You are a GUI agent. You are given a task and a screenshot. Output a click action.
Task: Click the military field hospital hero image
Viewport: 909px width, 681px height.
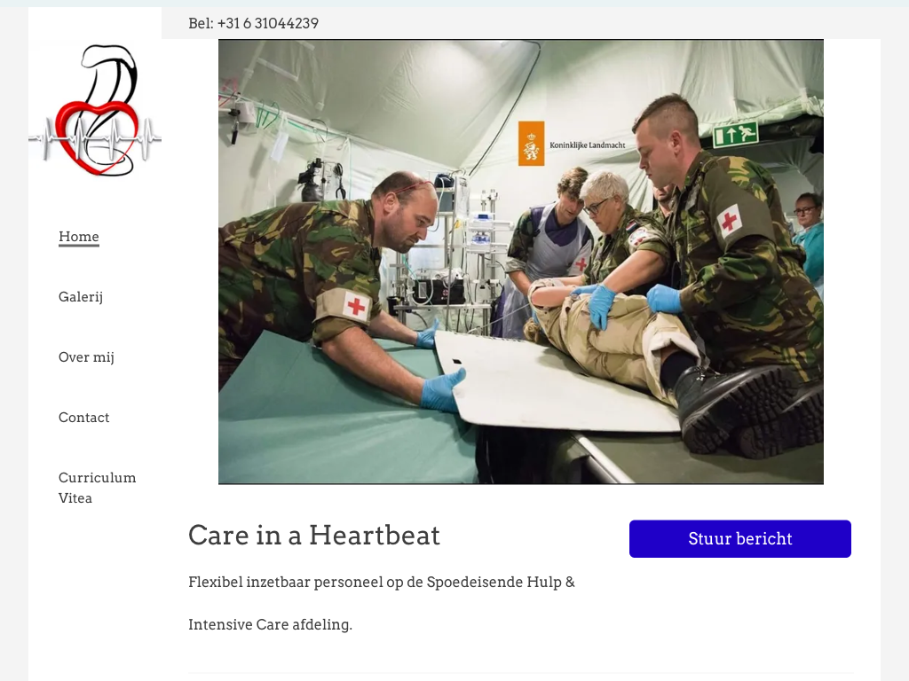click(x=520, y=262)
